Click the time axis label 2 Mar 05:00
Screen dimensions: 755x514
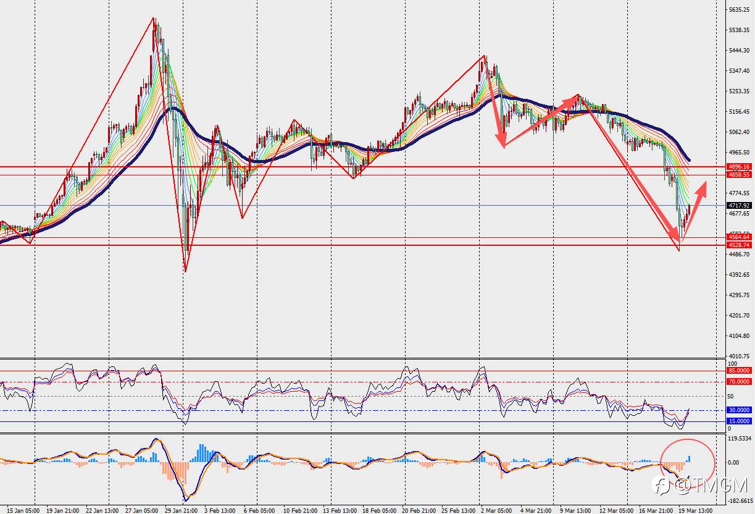(x=496, y=510)
